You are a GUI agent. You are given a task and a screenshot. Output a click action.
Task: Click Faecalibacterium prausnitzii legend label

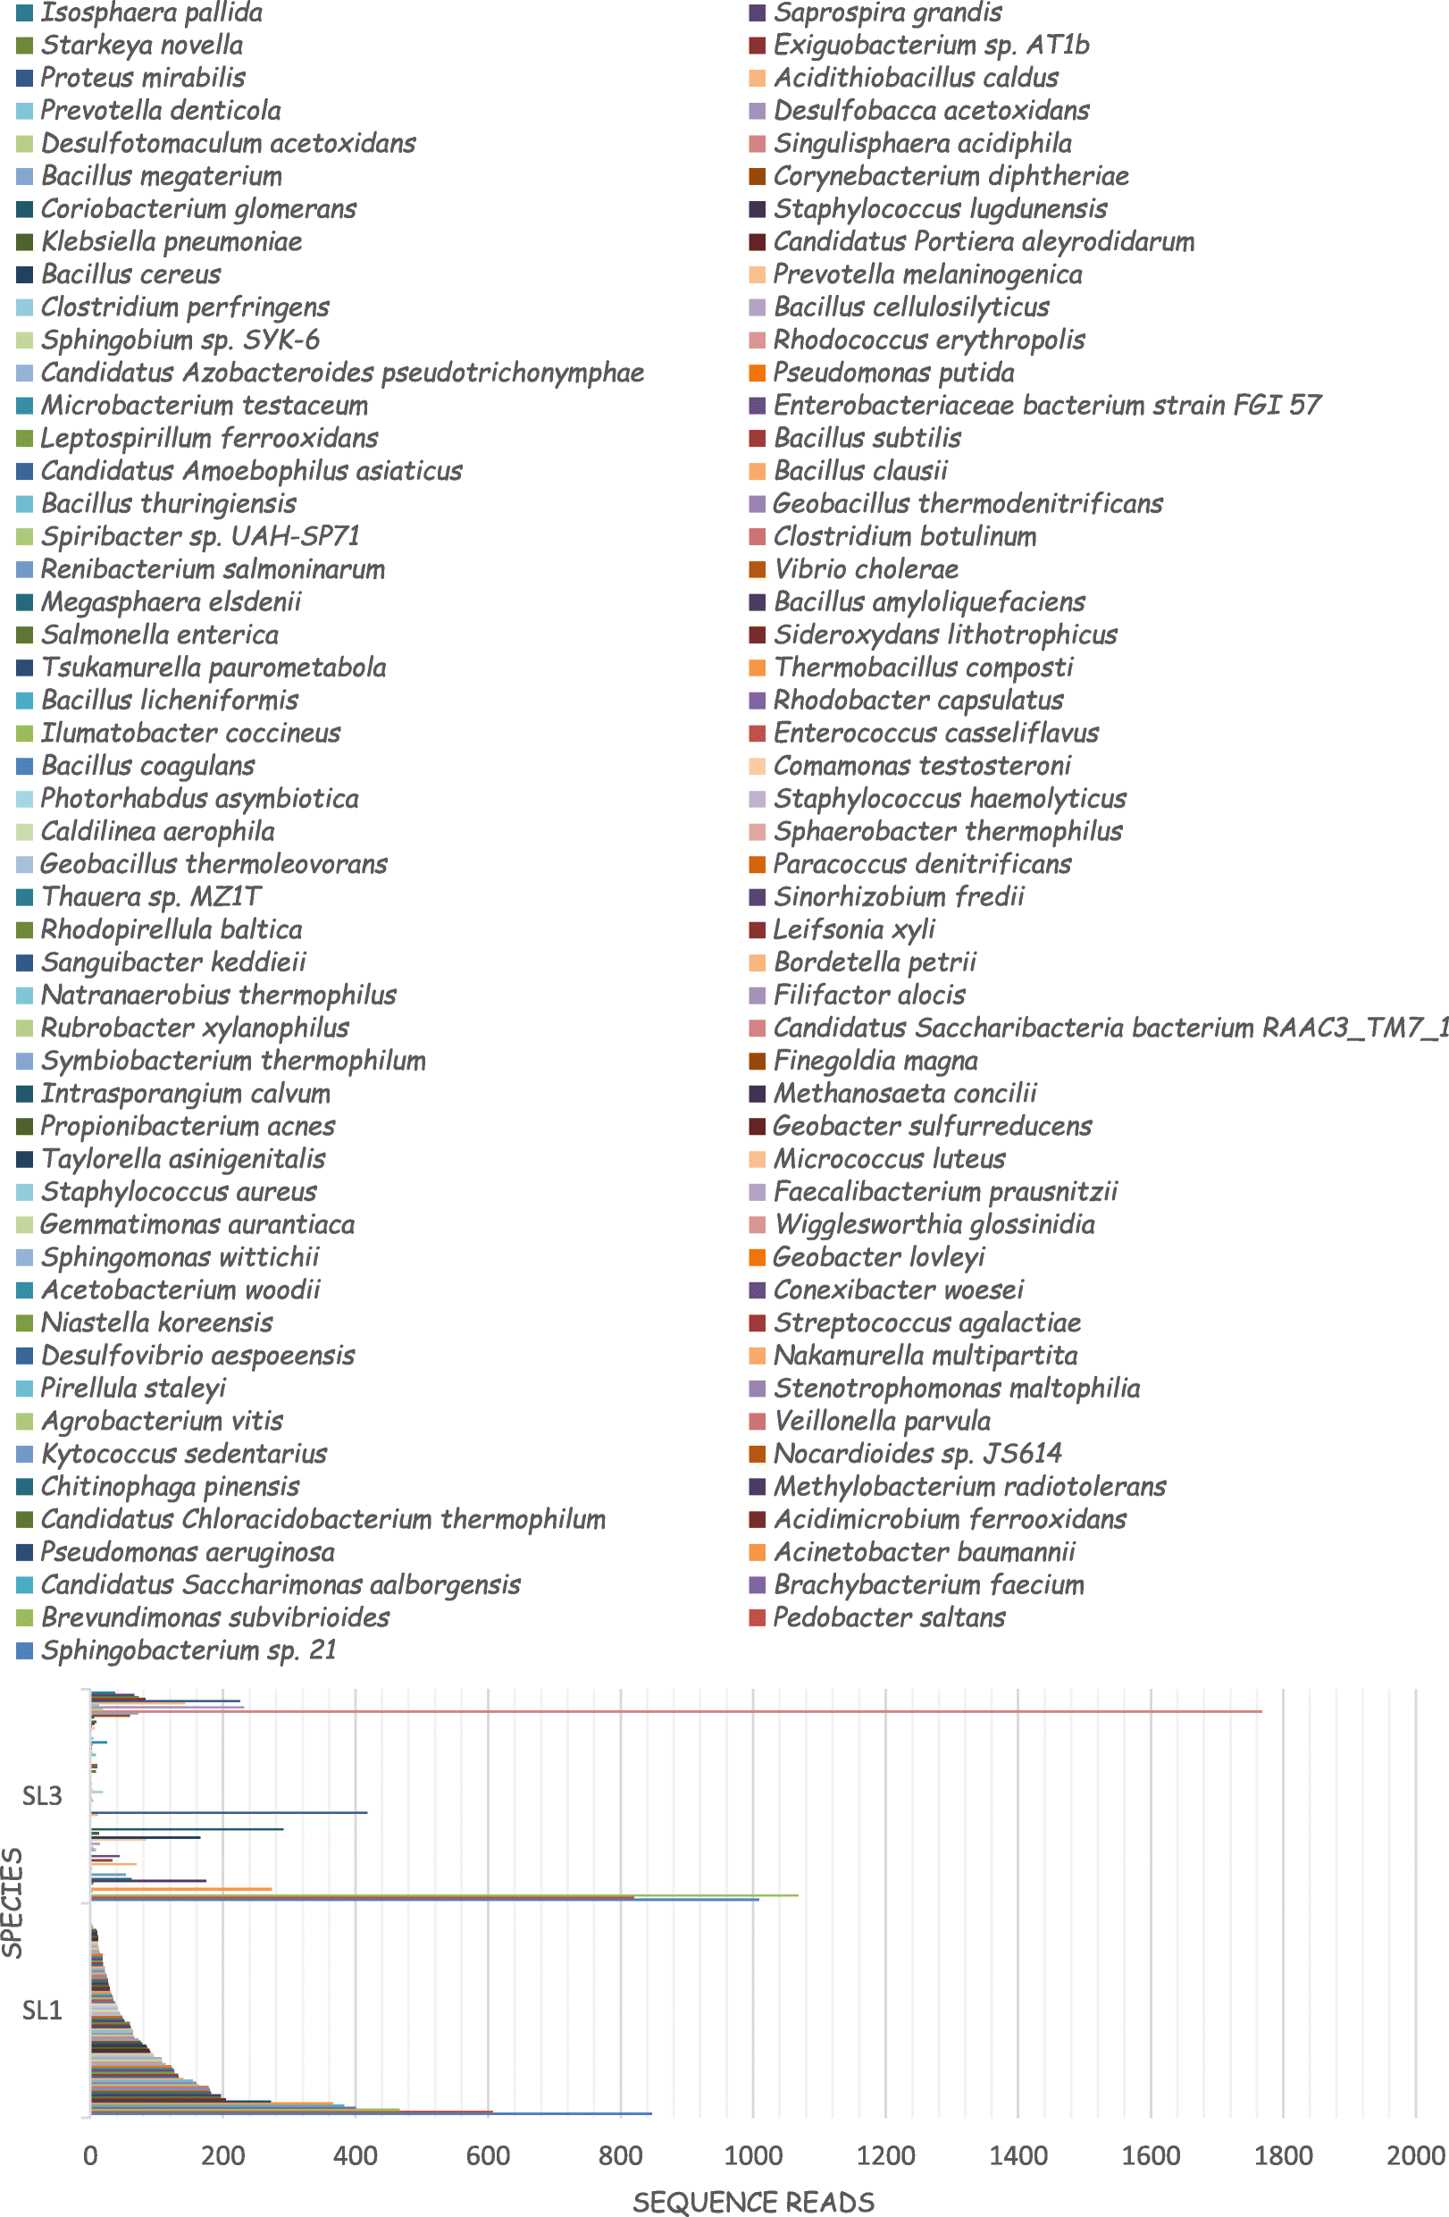946,1192
